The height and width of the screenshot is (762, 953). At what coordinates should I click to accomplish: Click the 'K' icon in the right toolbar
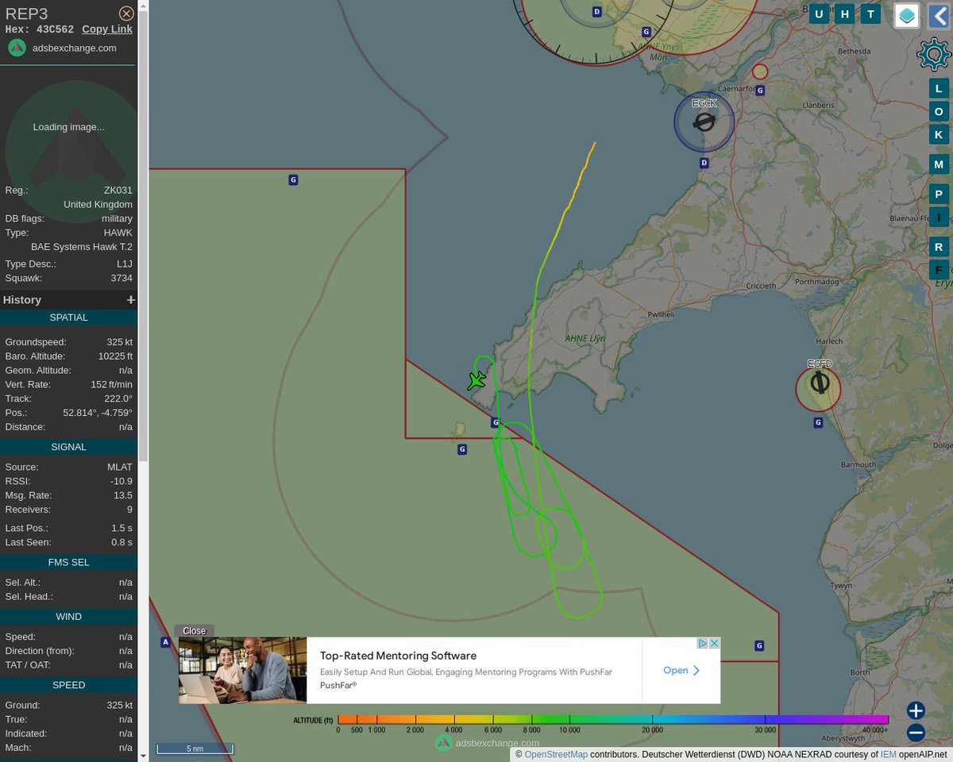tap(938, 134)
